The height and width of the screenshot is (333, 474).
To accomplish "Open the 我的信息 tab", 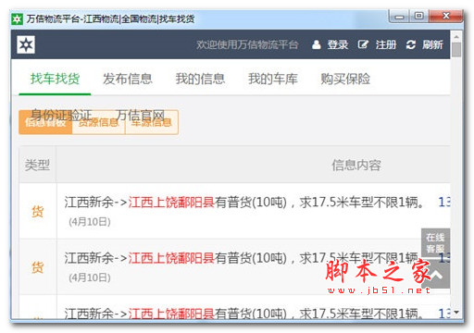I will pyautogui.click(x=200, y=79).
